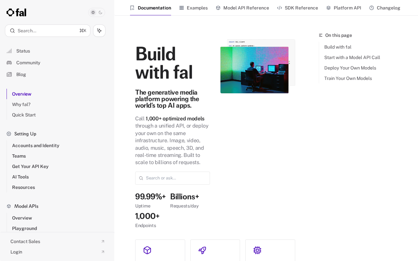Open the Examples tab
This screenshot has height=261, width=418.
[x=193, y=8]
